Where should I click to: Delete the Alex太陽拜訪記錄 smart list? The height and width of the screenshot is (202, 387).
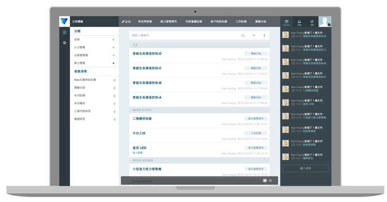tap(114, 80)
